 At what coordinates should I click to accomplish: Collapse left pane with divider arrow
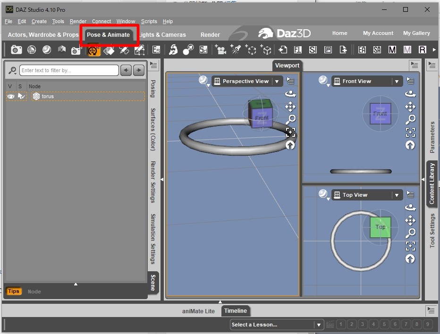[162, 179]
